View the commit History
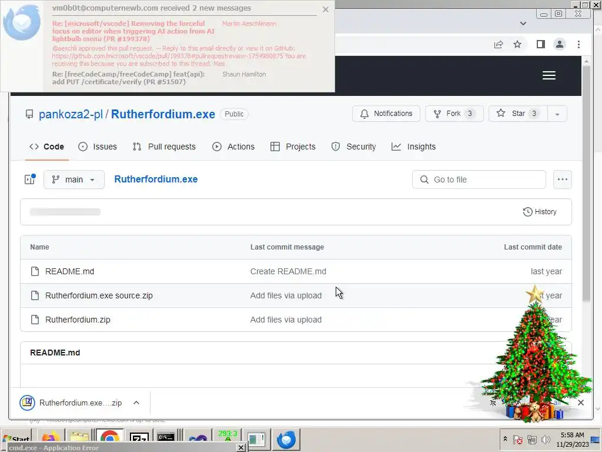 click(x=540, y=212)
